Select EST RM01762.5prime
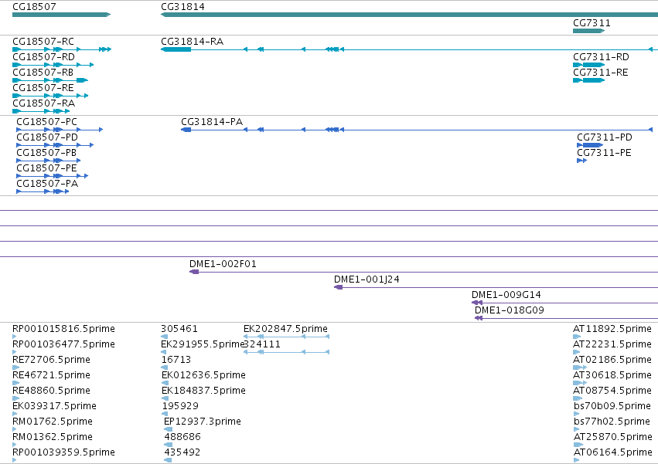Image resolution: width=658 pixels, height=464 pixels. (53, 422)
